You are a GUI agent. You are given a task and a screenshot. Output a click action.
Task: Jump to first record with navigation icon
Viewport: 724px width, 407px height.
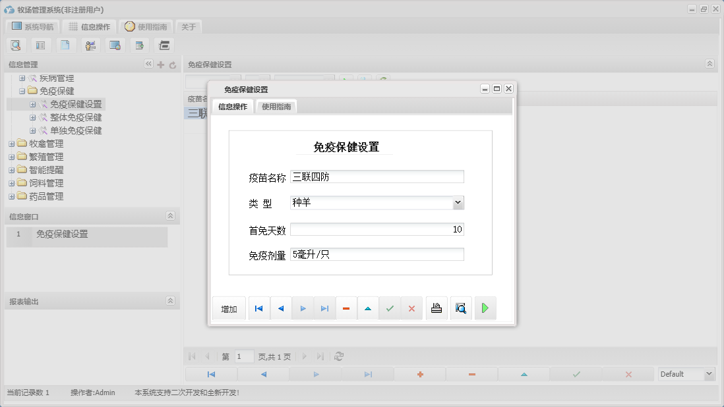(258, 308)
